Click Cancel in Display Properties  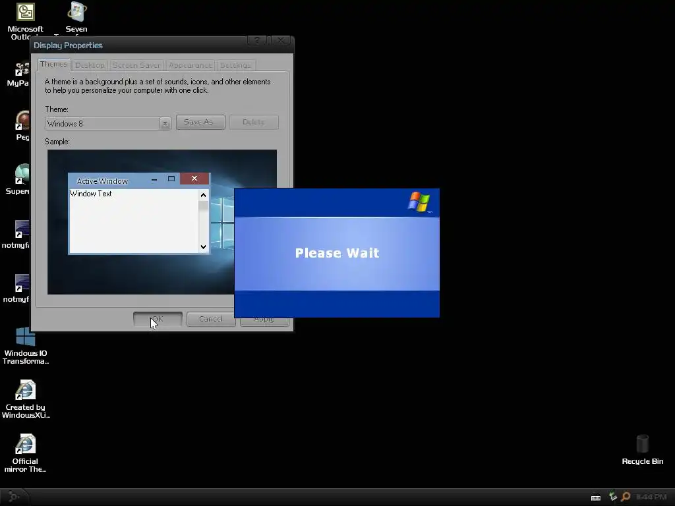pyautogui.click(x=211, y=320)
